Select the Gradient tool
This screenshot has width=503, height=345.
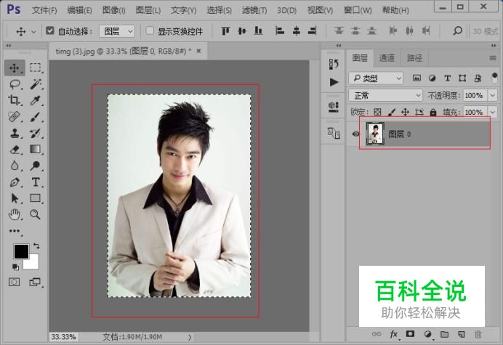click(x=35, y=149)
